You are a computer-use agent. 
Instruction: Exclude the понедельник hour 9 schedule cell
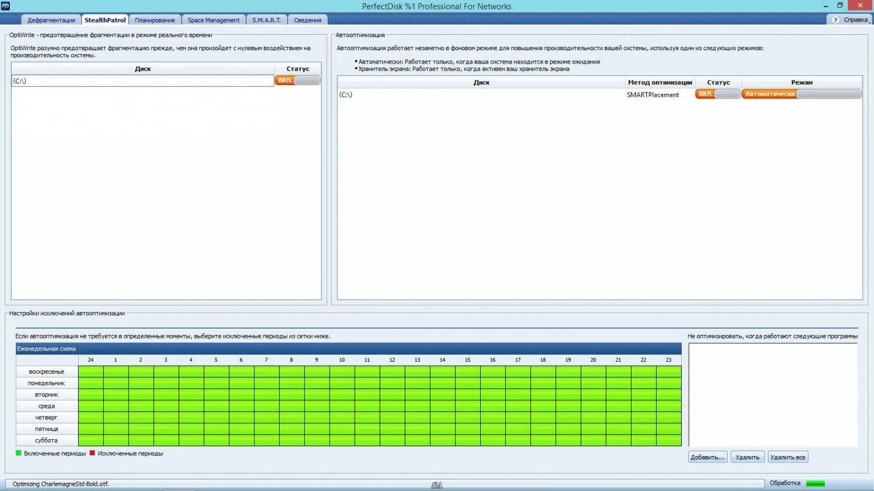(317, 383)
